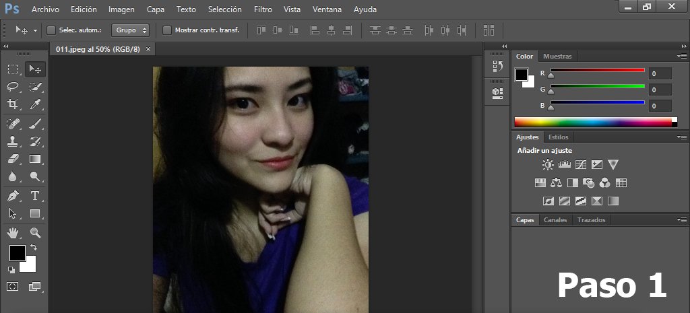Add a Curves adjustment

tap(581, 164)
